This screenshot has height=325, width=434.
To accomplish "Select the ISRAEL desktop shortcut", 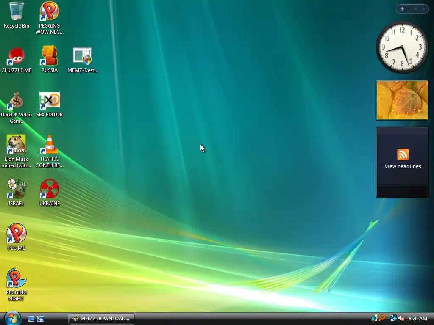I will pyautogui.click(x=17, y=193).
